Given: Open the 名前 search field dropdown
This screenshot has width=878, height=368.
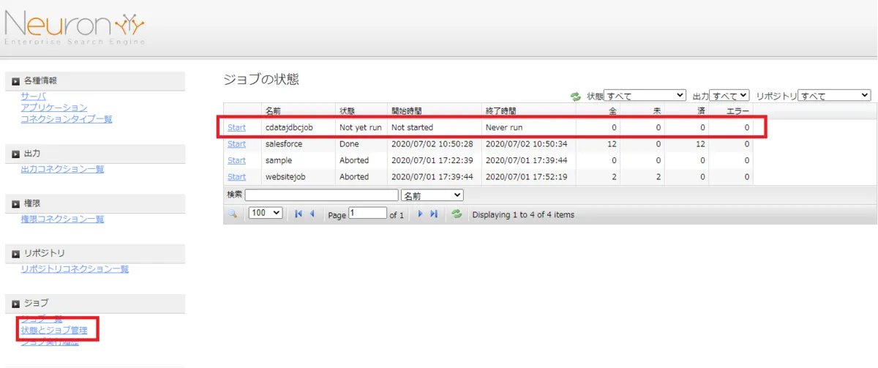Looking at the screenshot, I should [x=432, y=195].
